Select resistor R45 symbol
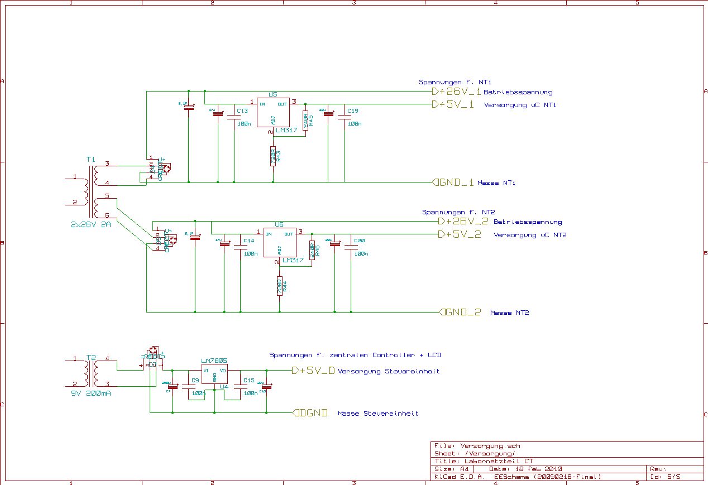The height and width of the screenshot is (485, 708). tap(305, 121)
